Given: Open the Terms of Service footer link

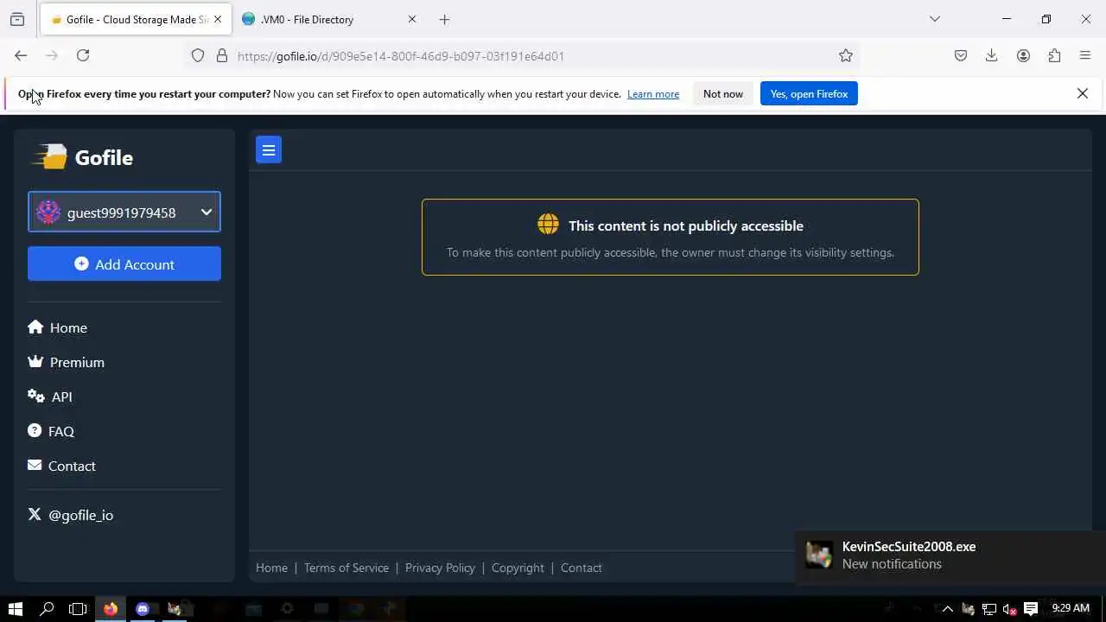Looking at the screenshot, I should point(346,568).
